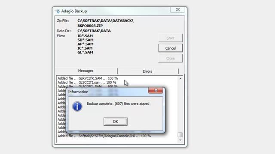This screenshot has width=275, height=154.
Task: Click the SD*.SAM file pattern
Action: (85, 40)
